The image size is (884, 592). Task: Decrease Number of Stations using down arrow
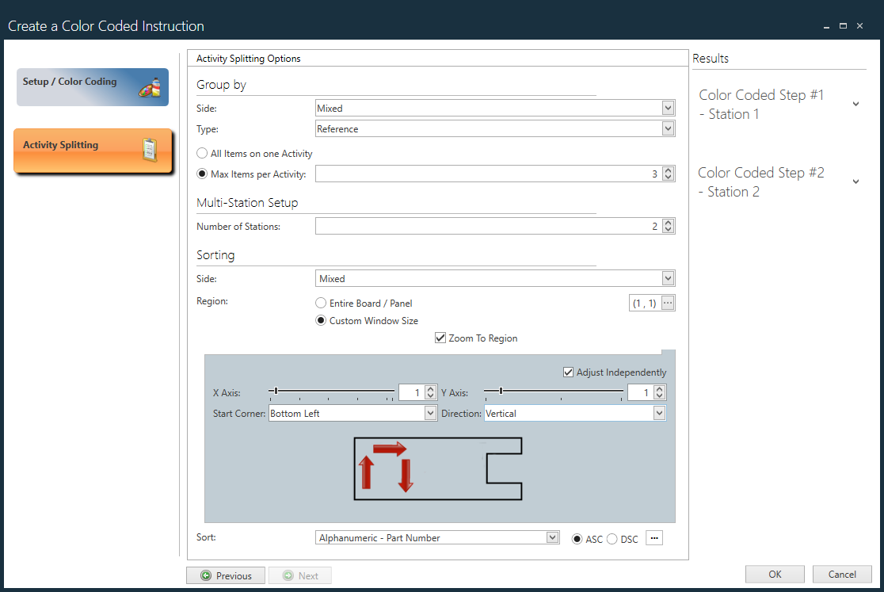667,230
